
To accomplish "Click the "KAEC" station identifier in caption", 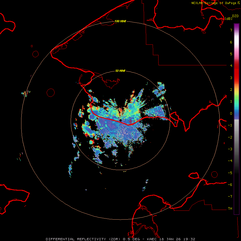I will pos(152,239).
